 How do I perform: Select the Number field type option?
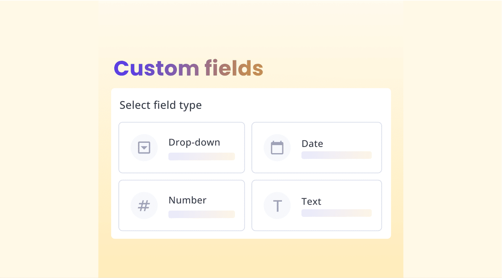pos(181,205)
